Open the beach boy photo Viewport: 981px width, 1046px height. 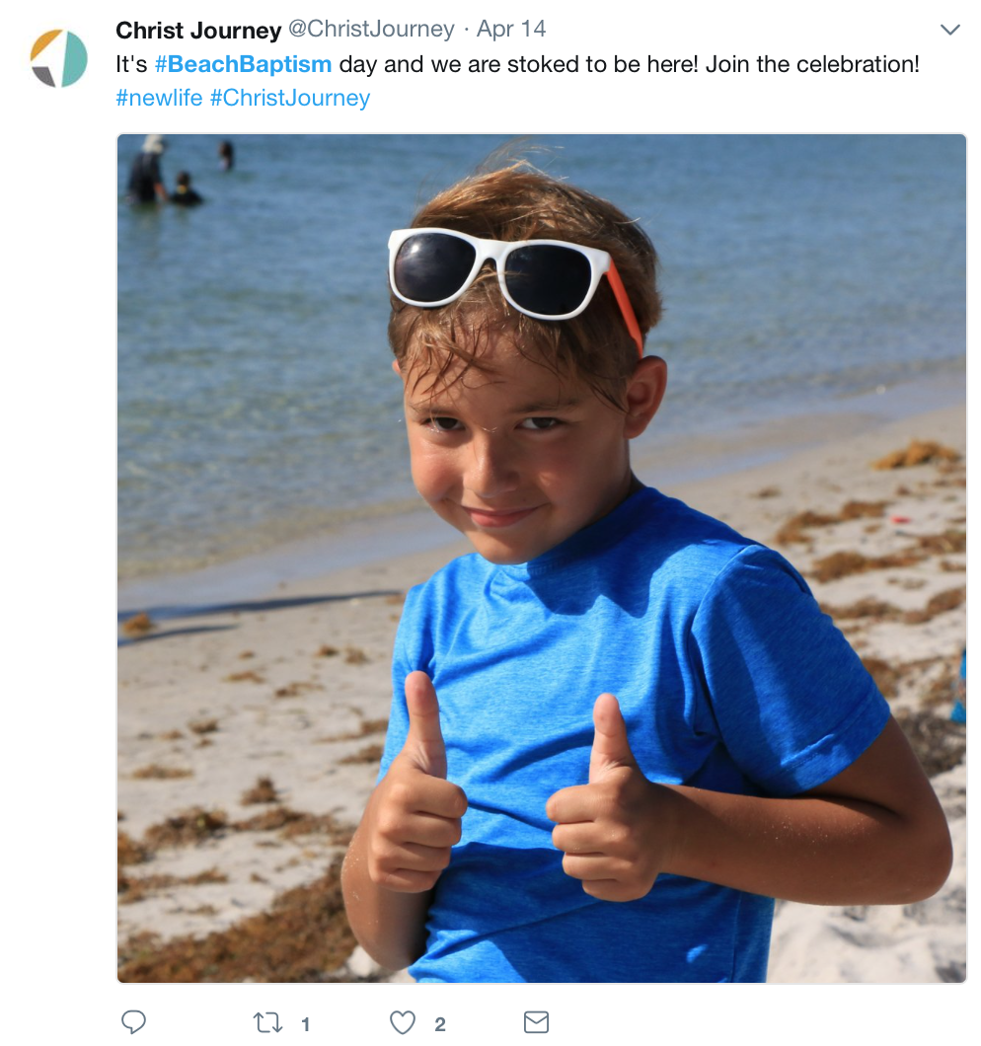point(542,559)
